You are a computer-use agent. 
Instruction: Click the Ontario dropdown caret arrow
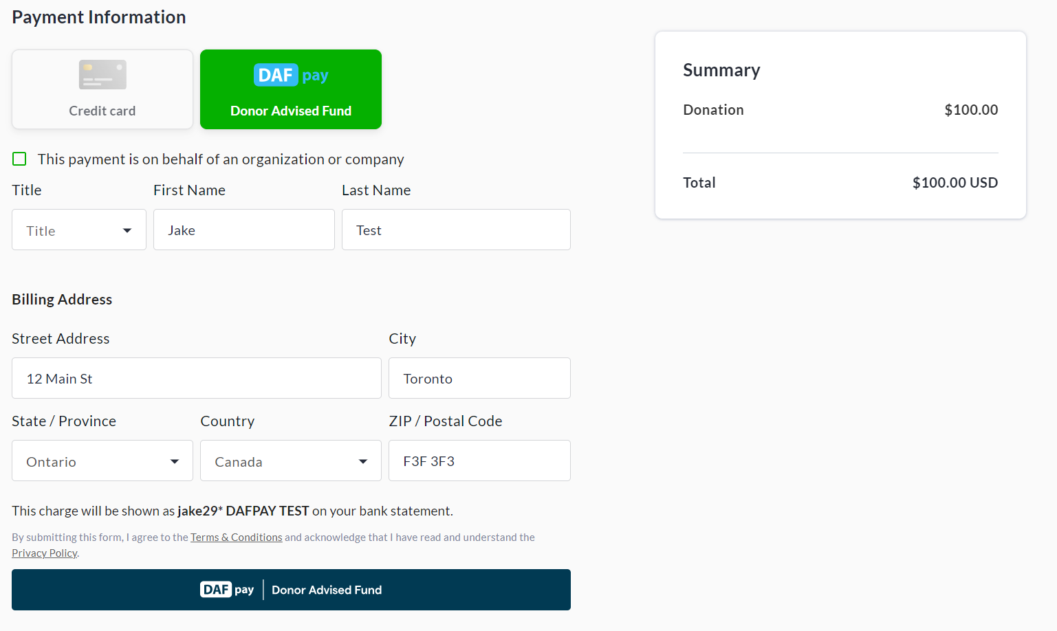(x=175, y=462)
